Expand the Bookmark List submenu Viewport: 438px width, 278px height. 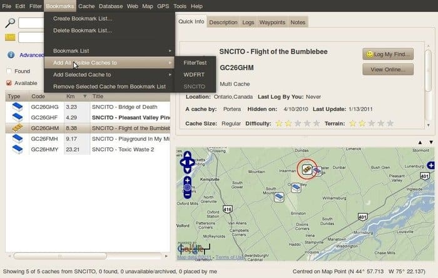[109, 51]
